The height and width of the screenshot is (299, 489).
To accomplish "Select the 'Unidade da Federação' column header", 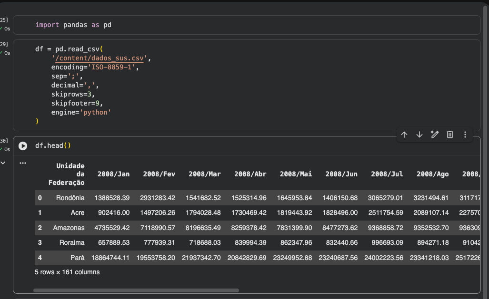I will pos(67,174).
